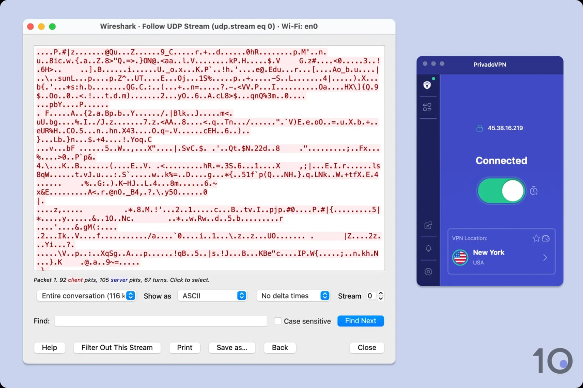Enable the Case sensitive checkbox

[x=278, y=321]
